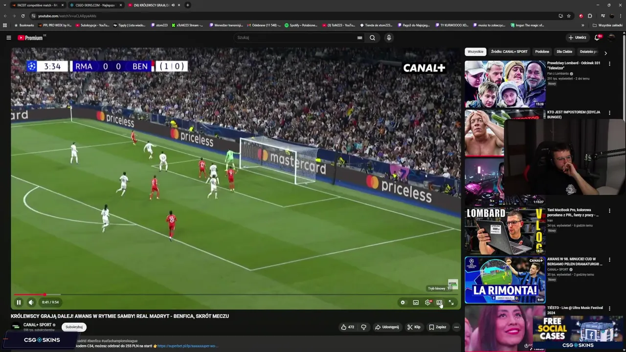
Task: Select the Podobne filter chip
Action: tap(542, 52)
